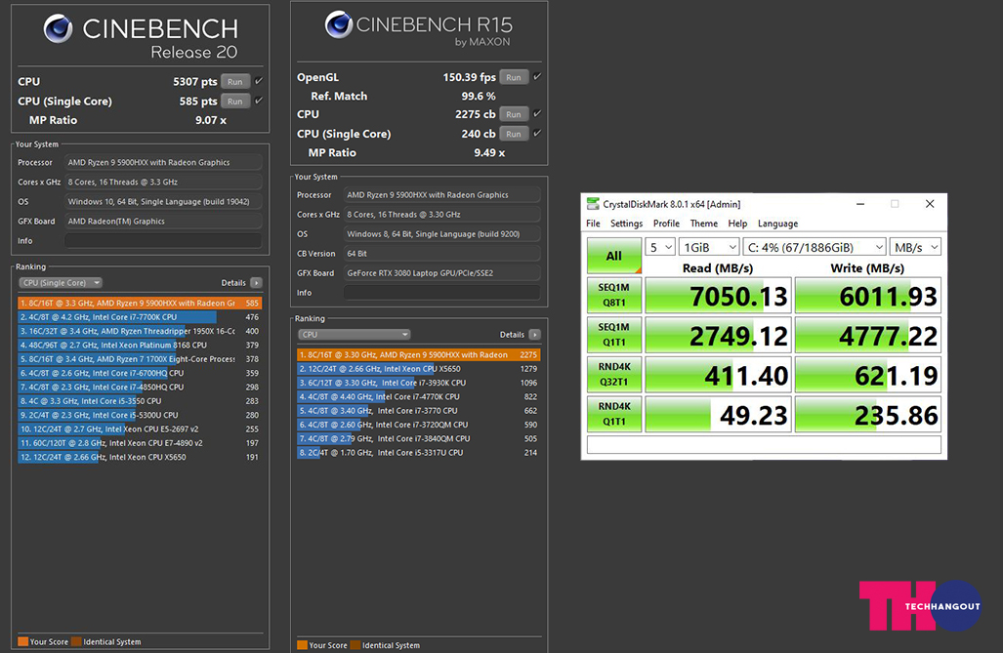
Task: Click Details arrow icon in Cinebench R15 ranking
Action: point(535,335)
